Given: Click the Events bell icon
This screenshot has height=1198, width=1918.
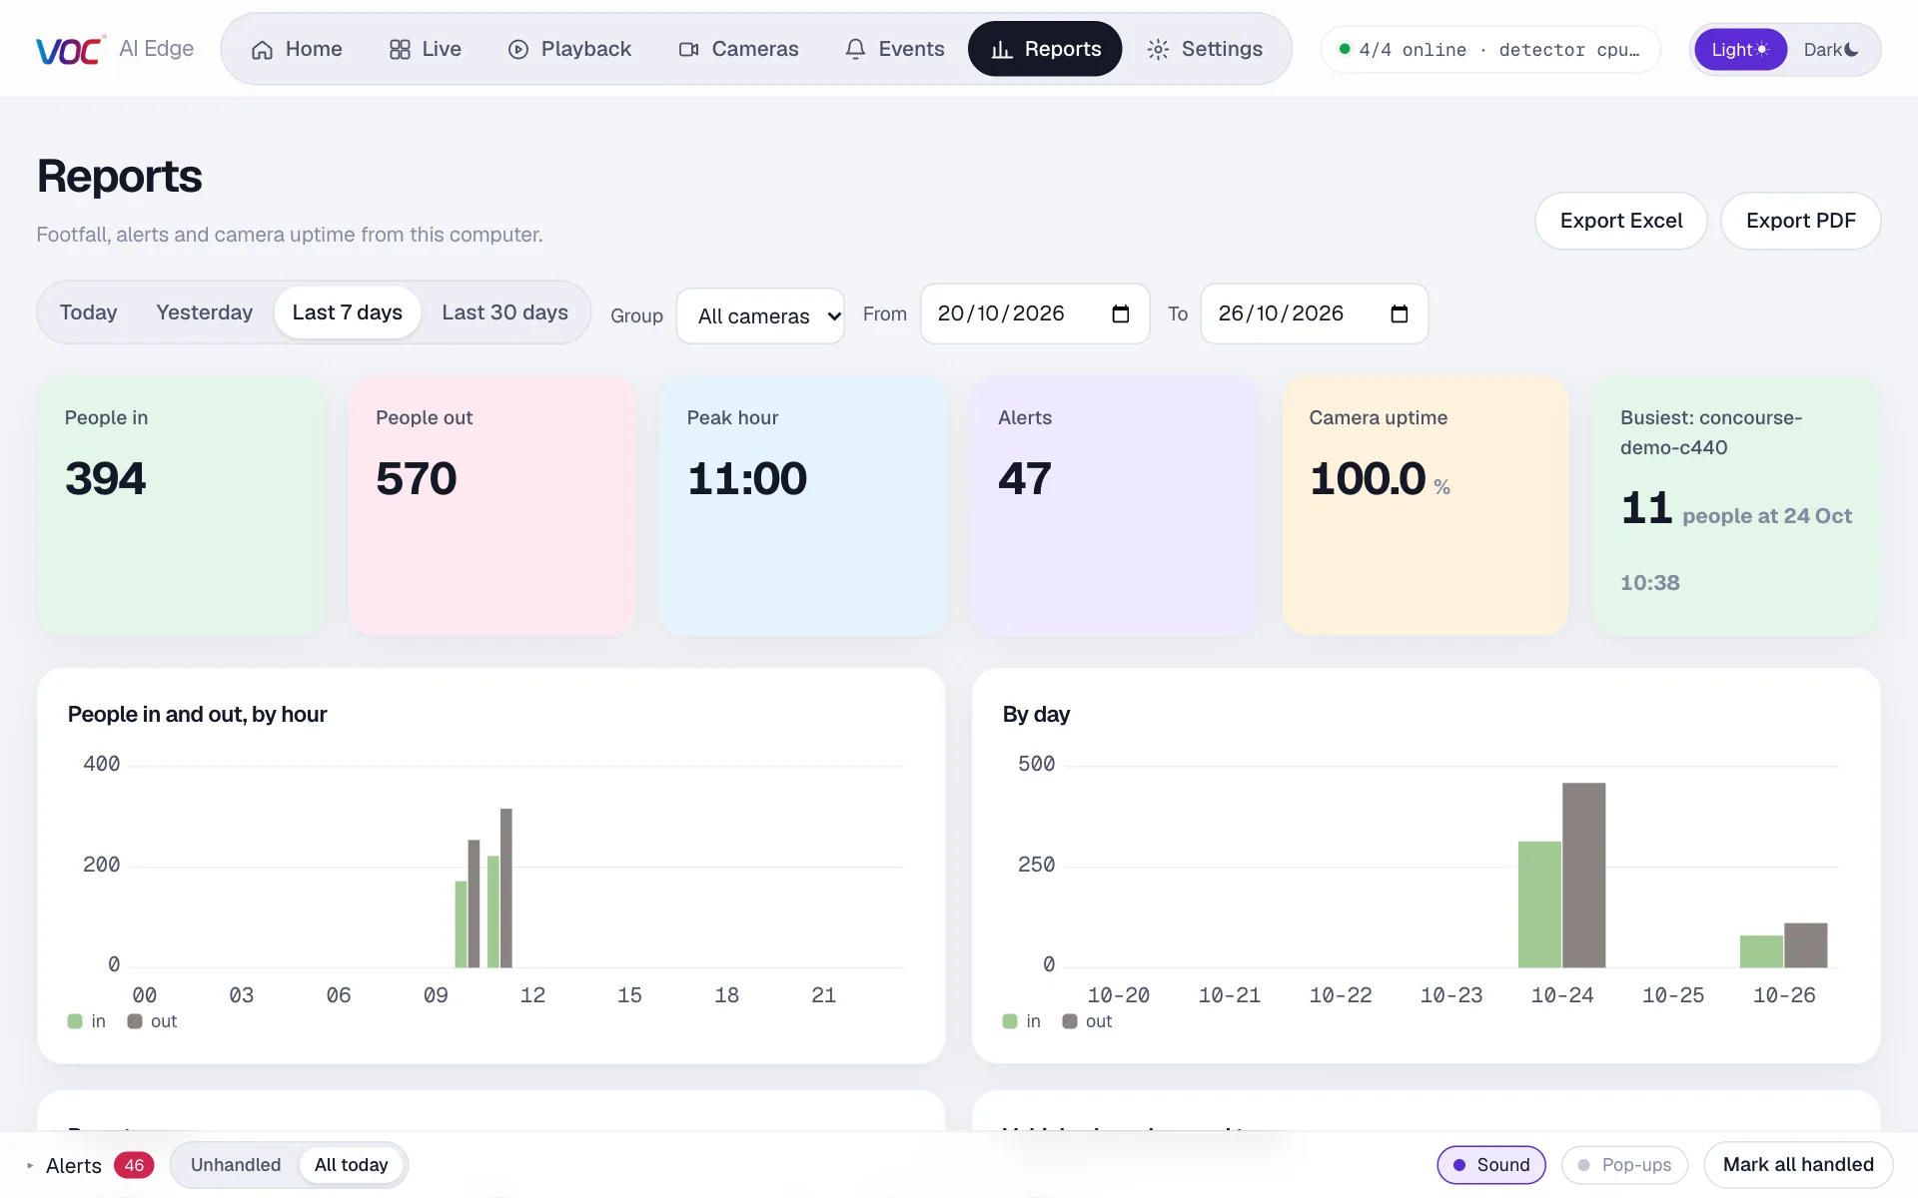Looking at the screenshot, I should [855, 50].
